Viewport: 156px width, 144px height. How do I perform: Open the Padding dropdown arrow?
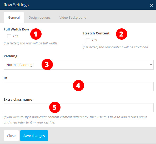pyautogui.click(x=151, y=65)
